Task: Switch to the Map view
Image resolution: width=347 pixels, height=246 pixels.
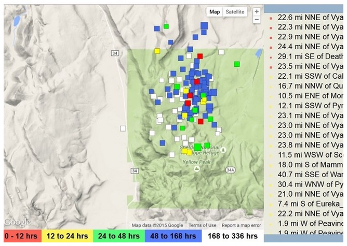Action: point(215,12)
